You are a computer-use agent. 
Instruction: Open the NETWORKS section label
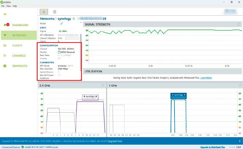click(19, 35)
